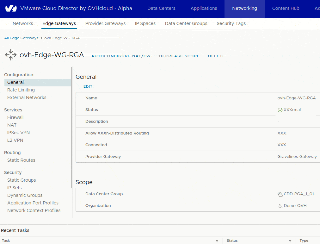Click the green status check icon on Status row
320x244 pixels.
click(x=280, y=109)
